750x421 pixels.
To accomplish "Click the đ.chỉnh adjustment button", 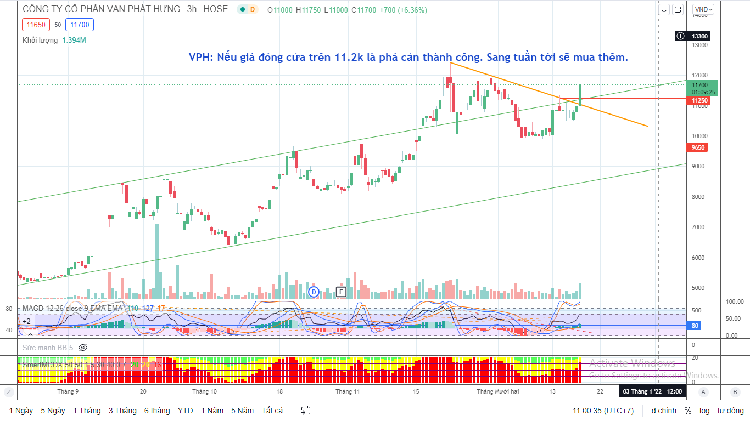I will [x=664, y=411].
